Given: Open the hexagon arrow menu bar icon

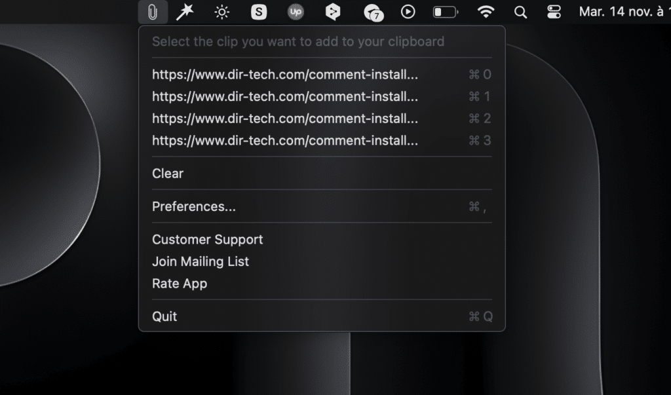Looking at the screenshot, I should pos(332,12).
